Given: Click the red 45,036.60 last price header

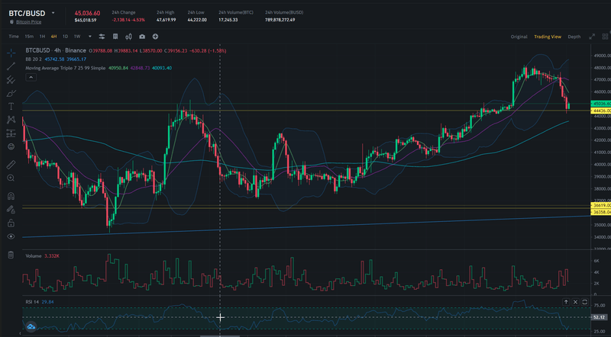Looking at the screenshot, I should click(87, 13).
